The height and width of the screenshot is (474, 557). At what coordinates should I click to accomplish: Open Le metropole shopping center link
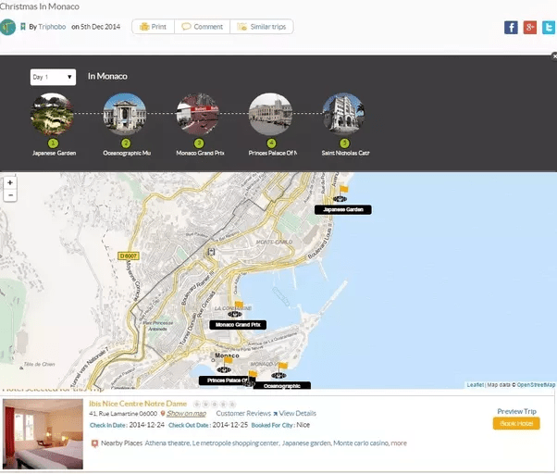[x=235, y=443]
